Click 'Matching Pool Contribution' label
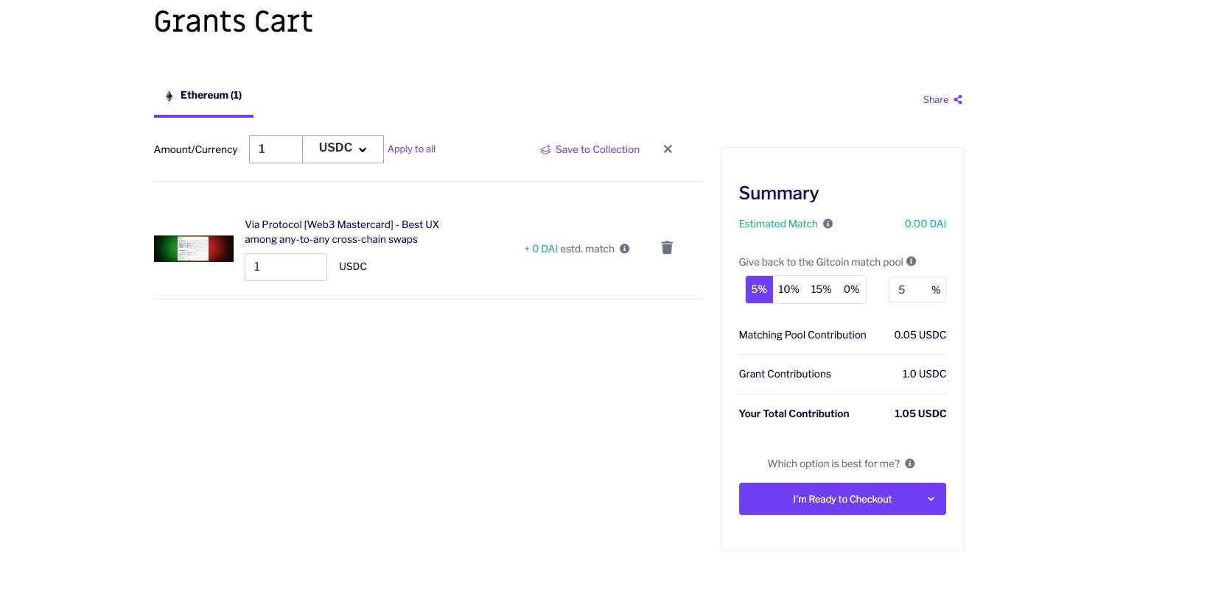The height and width of the screenshot is (610, 1210). [802, 335]
